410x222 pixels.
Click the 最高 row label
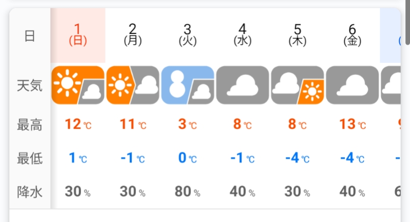tap(30, 124)
